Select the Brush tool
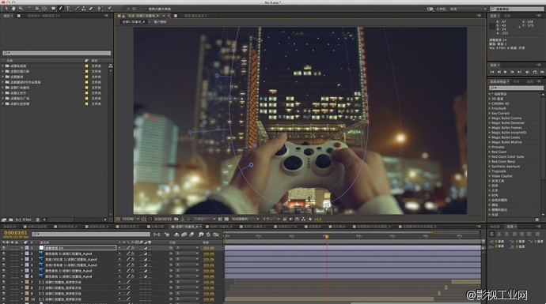The height and width of the screenshot is (304, 546). click(77, 9)
